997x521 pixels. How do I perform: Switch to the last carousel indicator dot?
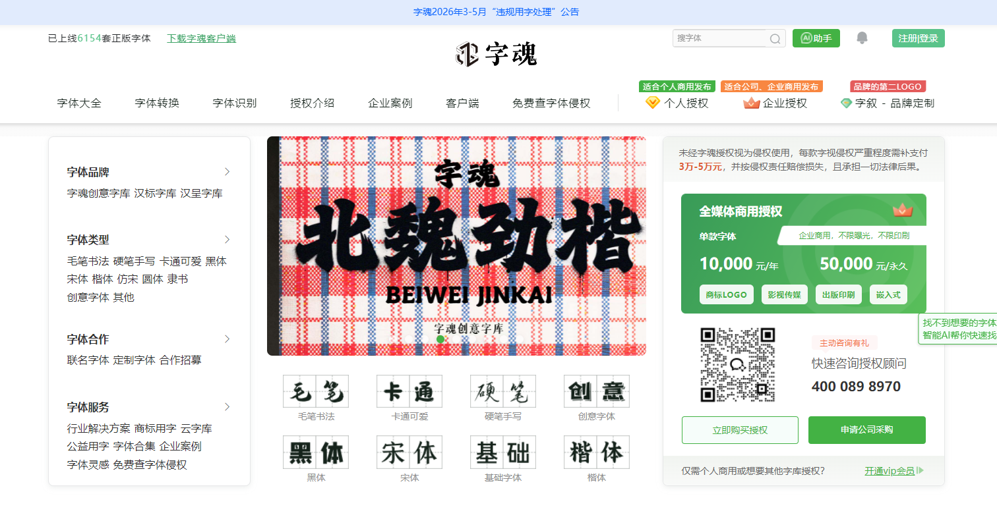[x=520, y=339]
